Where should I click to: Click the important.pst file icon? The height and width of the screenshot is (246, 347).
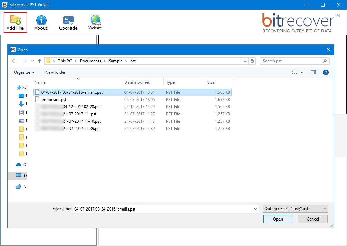[37, 100]
